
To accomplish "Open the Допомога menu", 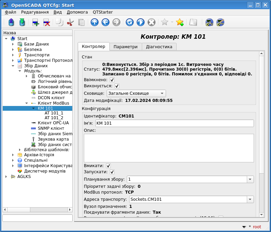I will pos(77,12).
